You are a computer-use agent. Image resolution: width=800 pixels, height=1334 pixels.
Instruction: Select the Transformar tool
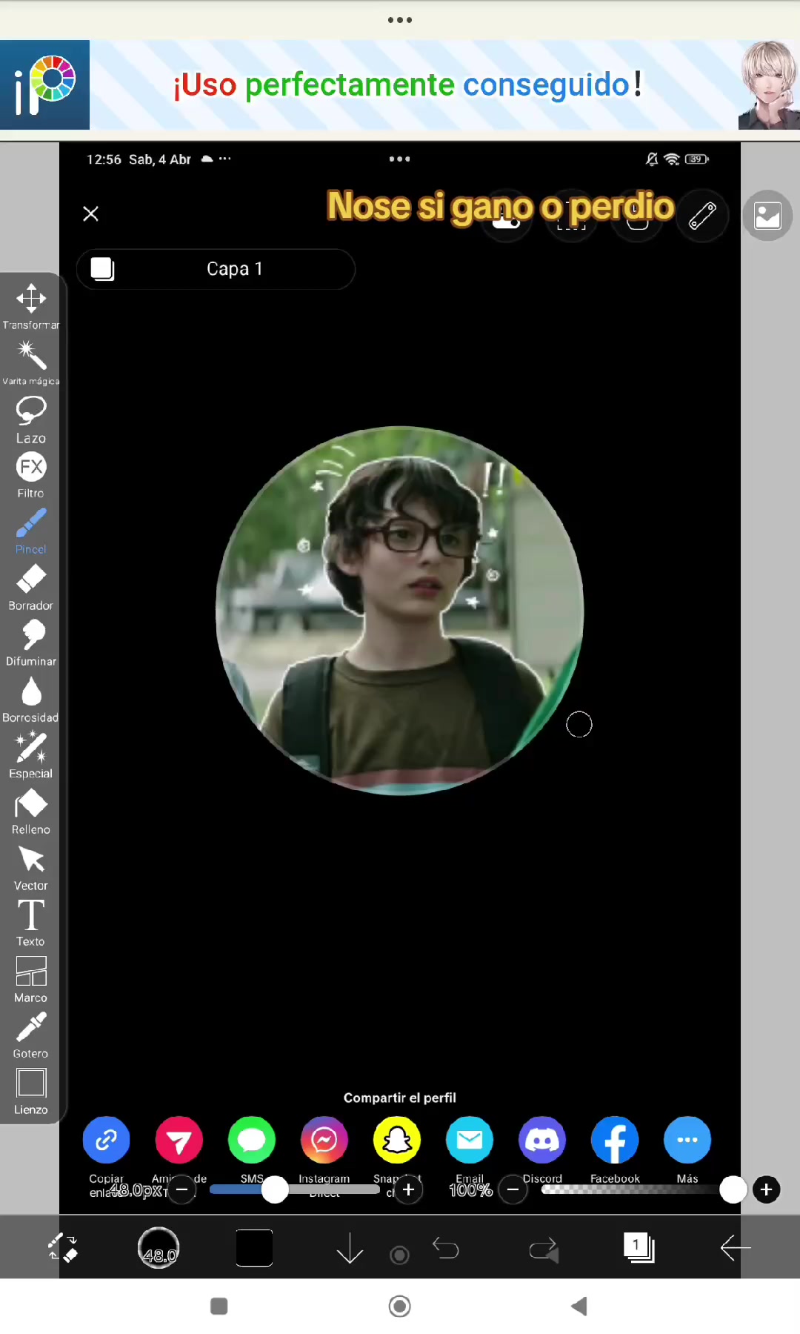click(31, 306)
